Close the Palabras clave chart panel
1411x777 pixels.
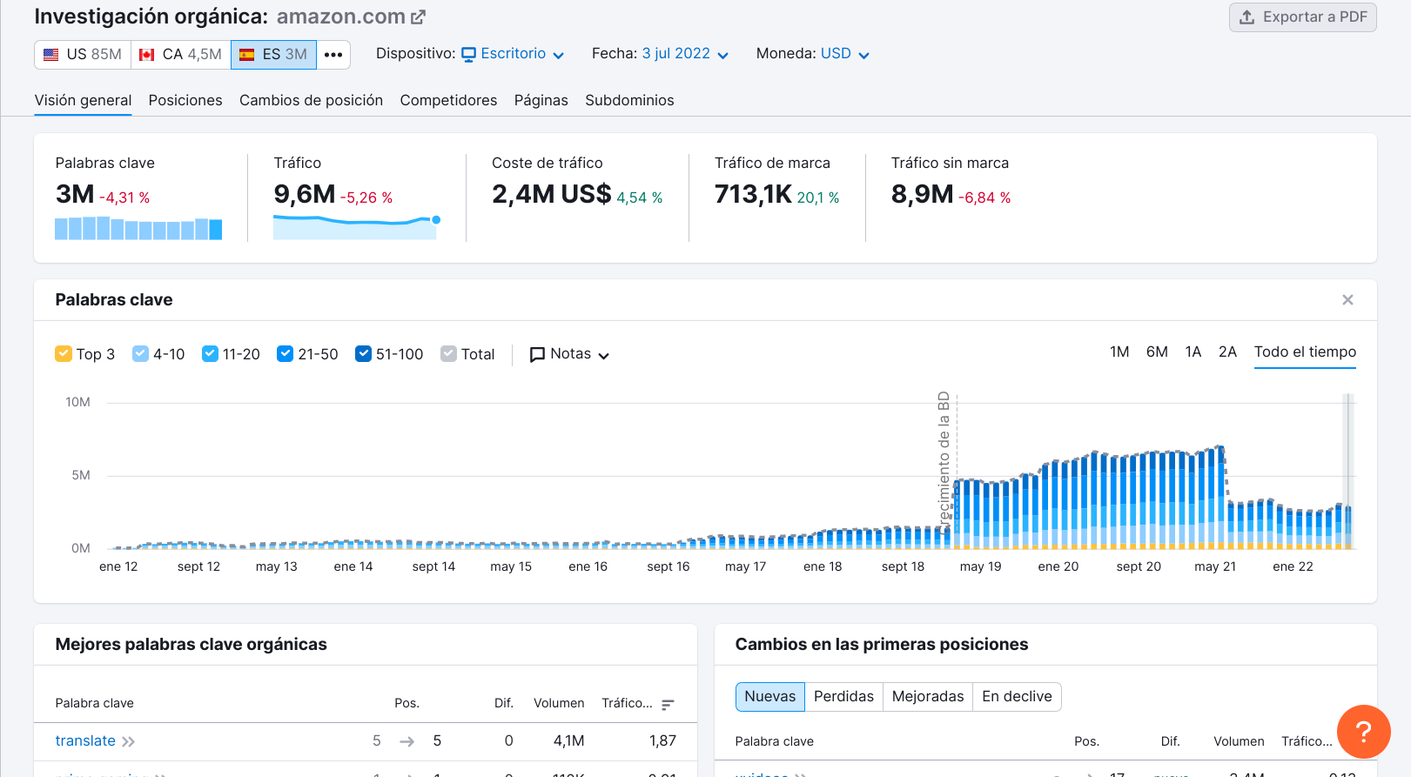(x=1347, y=300)
